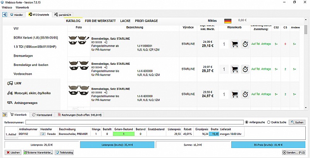The width and height of the screenshot is (310, 158).
Task: Select the Anfangssuche radio button
Action: (247, 122)
